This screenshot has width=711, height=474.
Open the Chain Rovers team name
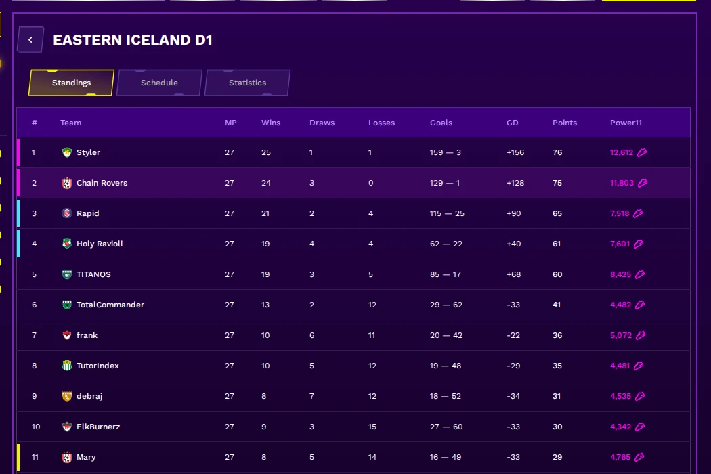click(x=102, y=183)
